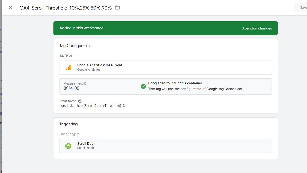Select Google Analytics: GA4 Event tag type

(166, 67)
